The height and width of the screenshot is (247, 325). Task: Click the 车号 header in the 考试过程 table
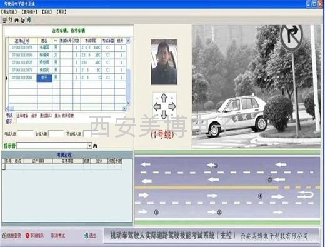[x=8, y=161]
